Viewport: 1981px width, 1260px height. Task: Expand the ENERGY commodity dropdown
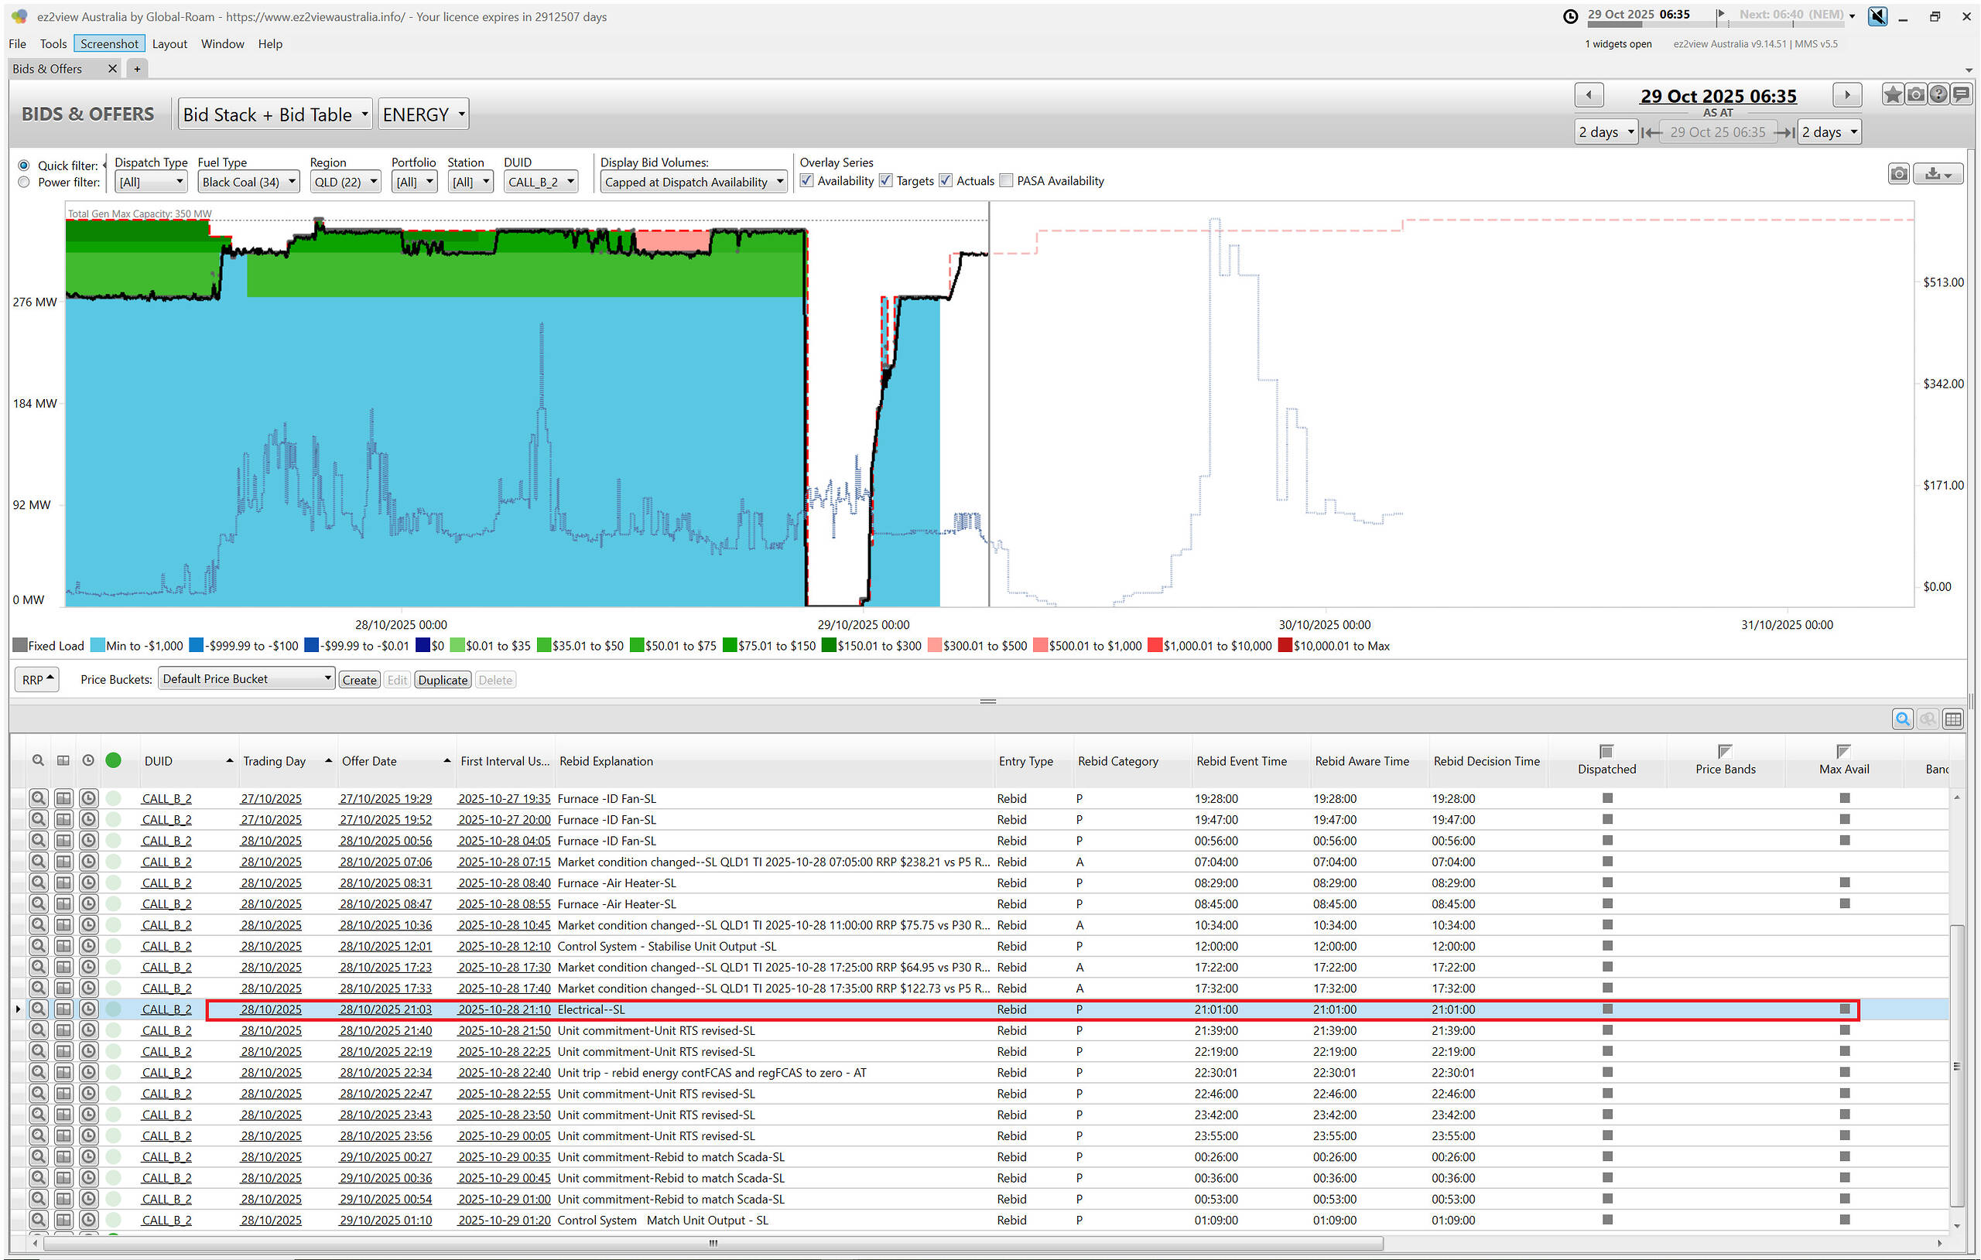(x=424, y=114)
